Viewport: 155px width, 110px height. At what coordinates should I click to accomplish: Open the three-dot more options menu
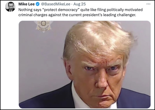(x=148, y=4)
